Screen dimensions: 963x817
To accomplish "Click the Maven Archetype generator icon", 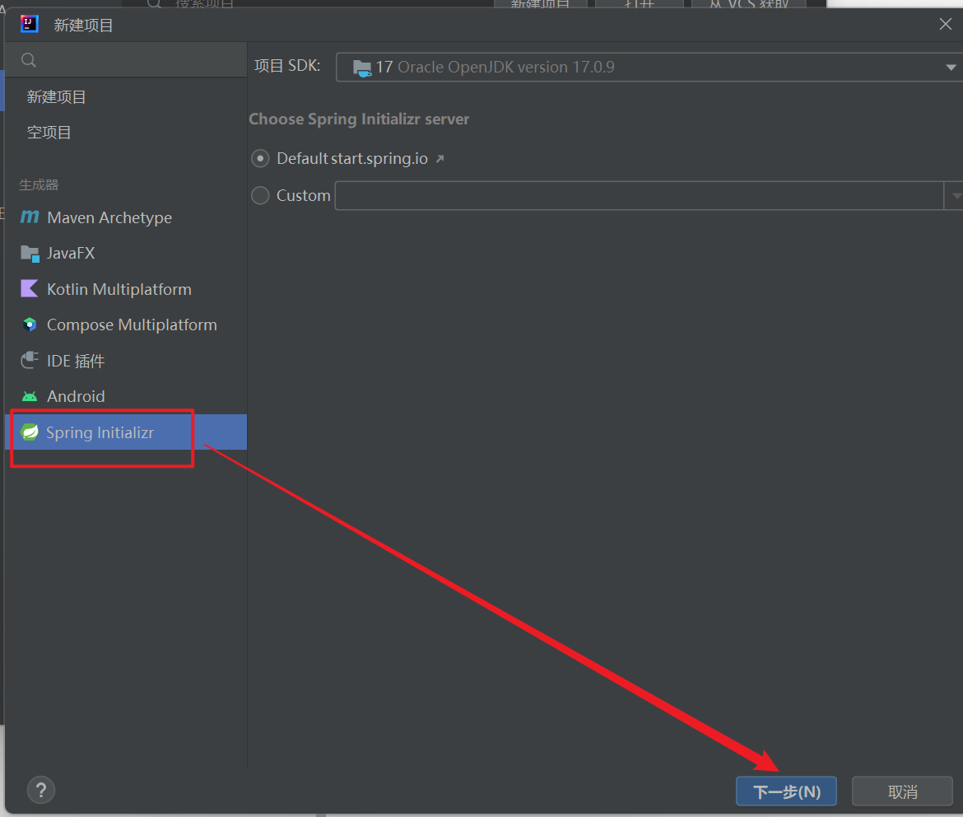I will click(30, 217).
